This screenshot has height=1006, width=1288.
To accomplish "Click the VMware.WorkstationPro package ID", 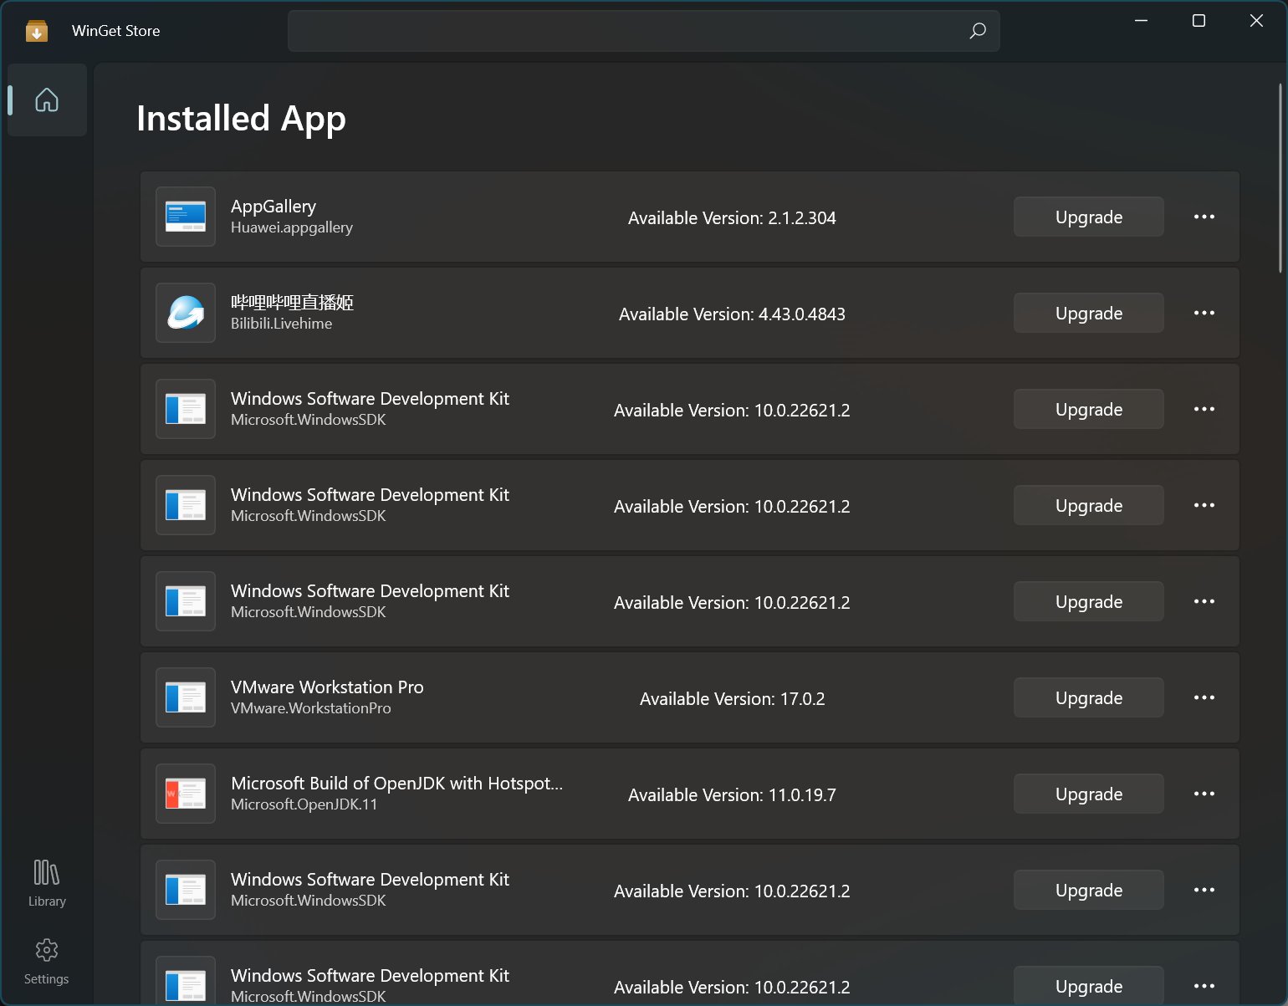I will pos(311,708).
